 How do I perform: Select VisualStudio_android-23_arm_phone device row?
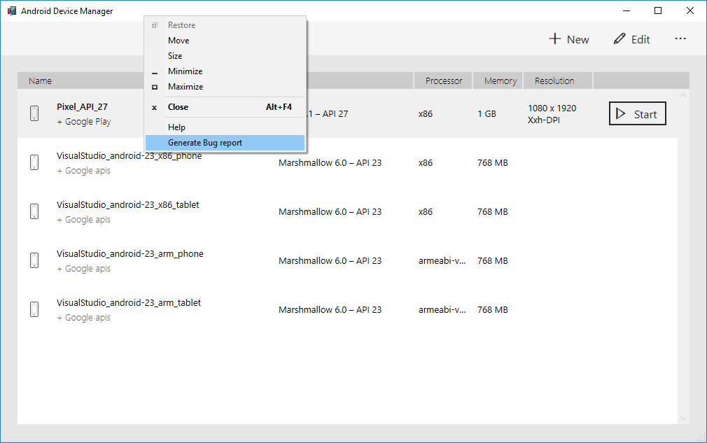[x=347, y=260]
